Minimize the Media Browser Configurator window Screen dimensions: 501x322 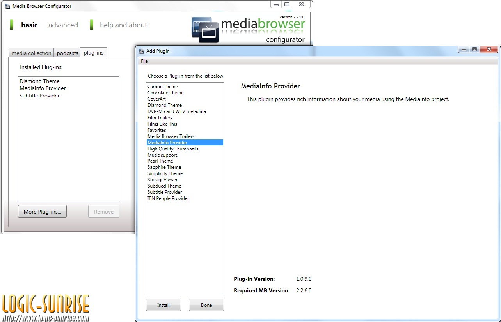pyautogui.click(x=276, y=5)
